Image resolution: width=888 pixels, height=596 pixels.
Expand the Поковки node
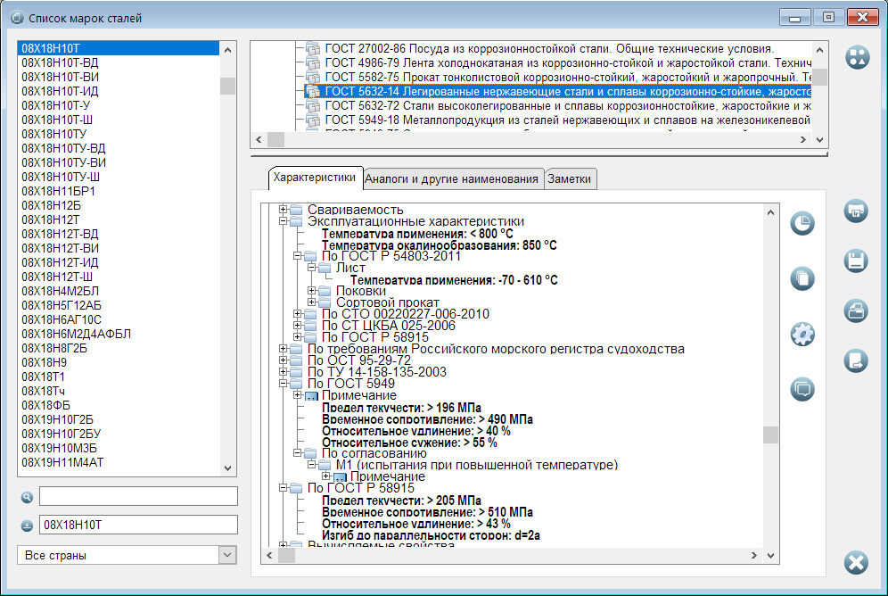(x=311, y=291)
